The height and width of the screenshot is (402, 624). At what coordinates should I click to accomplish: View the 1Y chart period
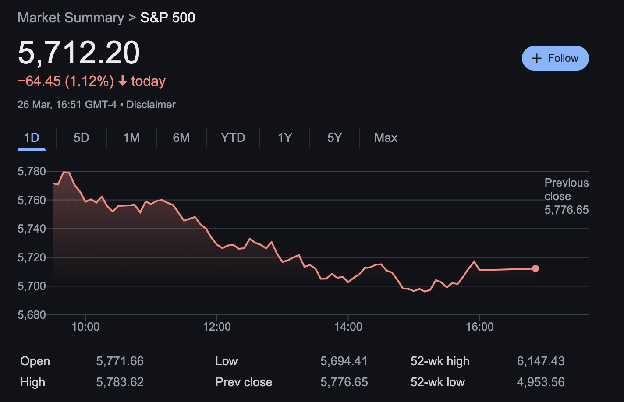point(284,138)
